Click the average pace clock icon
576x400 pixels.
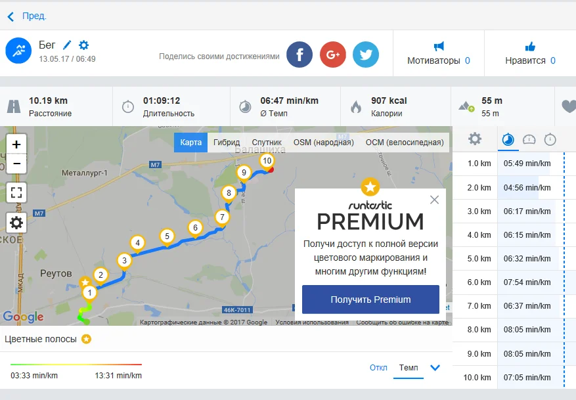(x=245, y=106)
